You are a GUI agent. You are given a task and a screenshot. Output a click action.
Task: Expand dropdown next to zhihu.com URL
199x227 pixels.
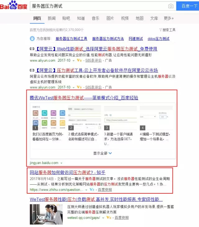86,190
